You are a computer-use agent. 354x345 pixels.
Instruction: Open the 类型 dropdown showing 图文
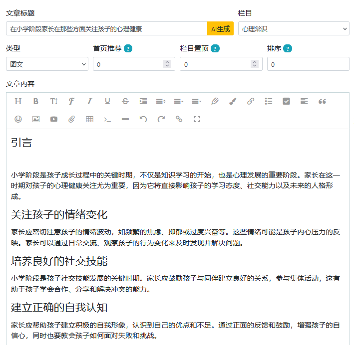pos(47,64)
